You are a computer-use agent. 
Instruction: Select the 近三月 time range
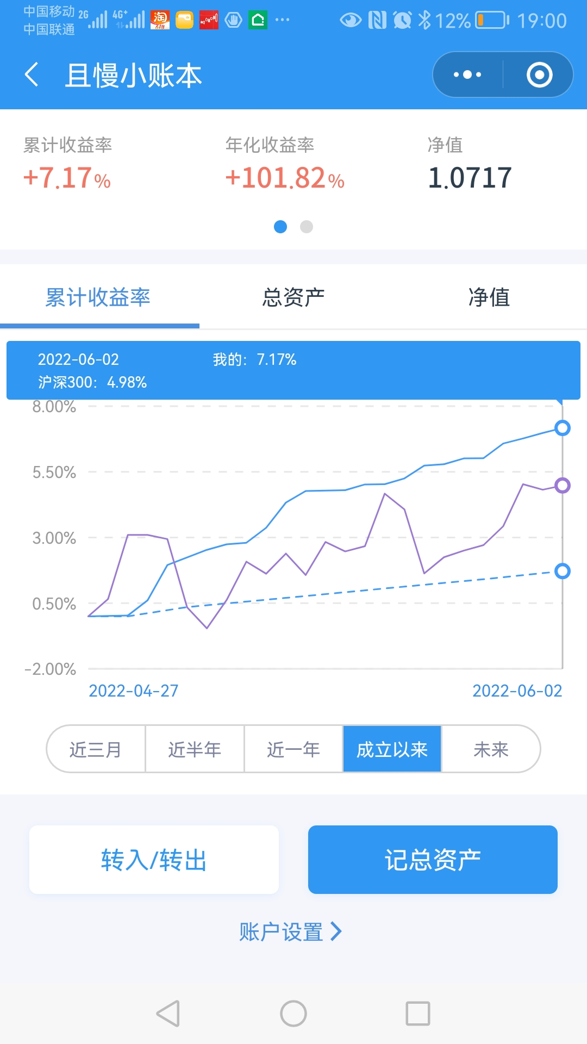pyautogui.click(x=96, y=749)
